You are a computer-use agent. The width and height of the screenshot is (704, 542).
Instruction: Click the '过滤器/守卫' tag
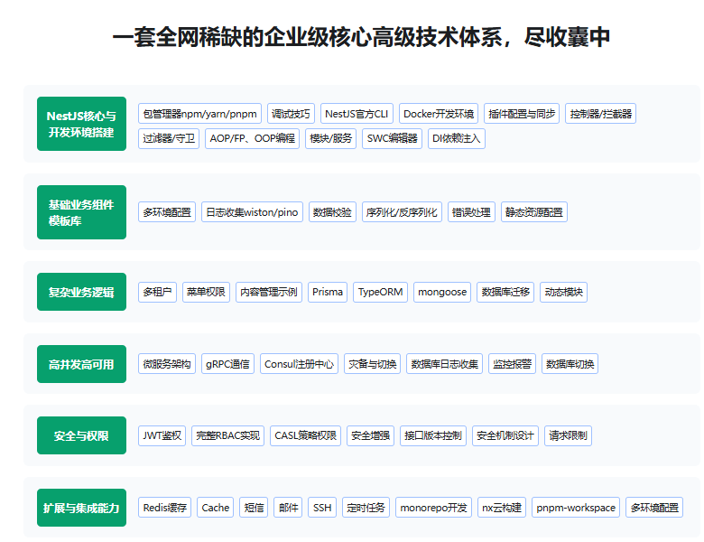pyautogui.click(x=169, y=138)
